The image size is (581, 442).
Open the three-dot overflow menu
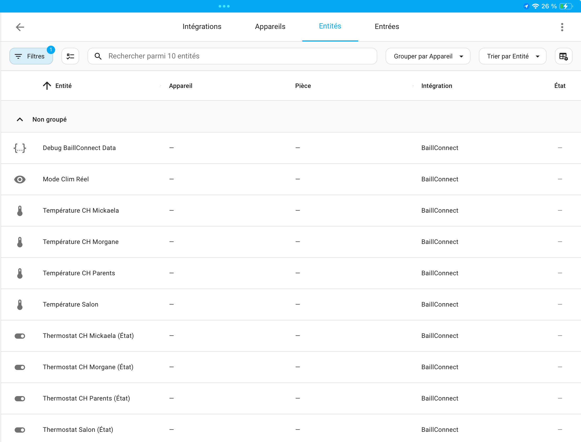562,27
